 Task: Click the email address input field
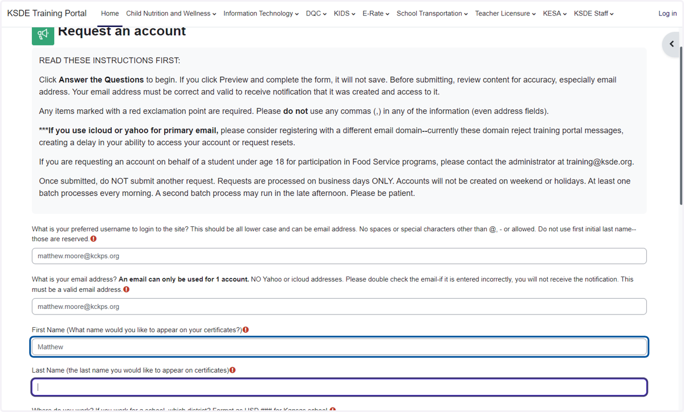[339, 307]
